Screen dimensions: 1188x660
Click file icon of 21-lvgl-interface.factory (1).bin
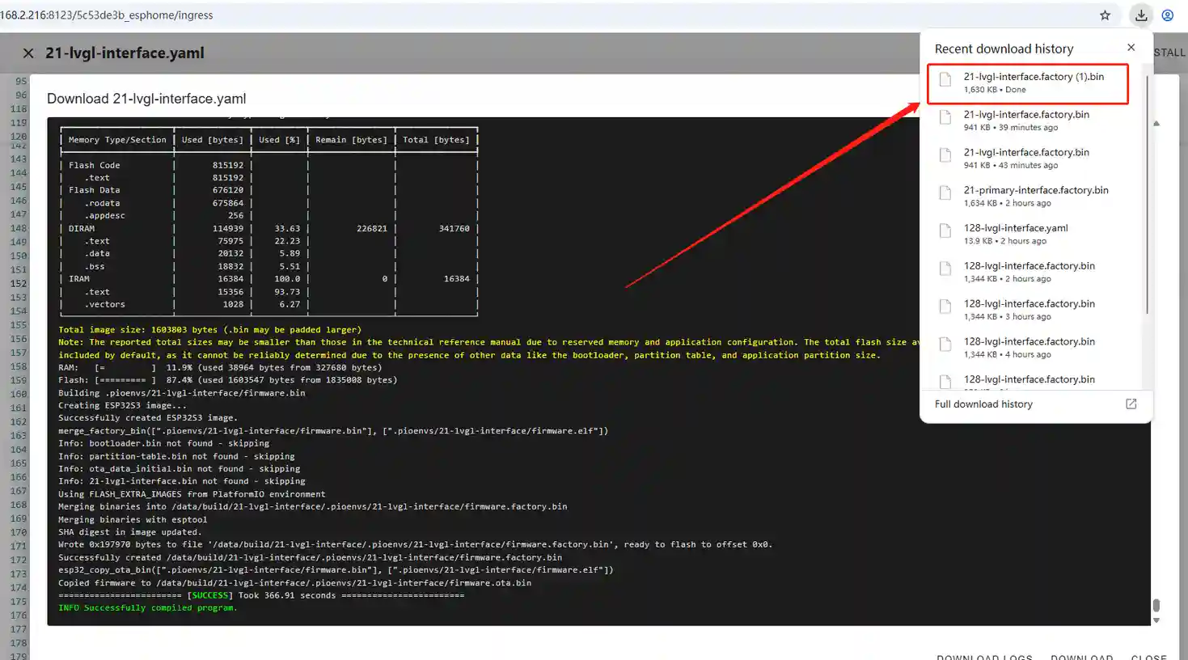[x=945, y=80]
